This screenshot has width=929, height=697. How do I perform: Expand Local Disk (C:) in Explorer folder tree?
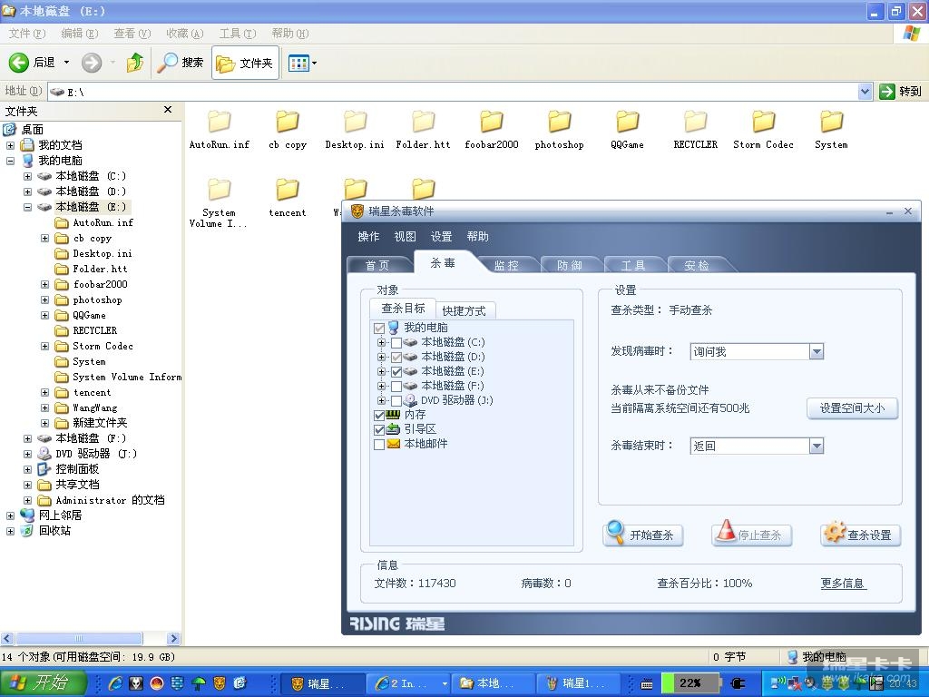[28, 176]
